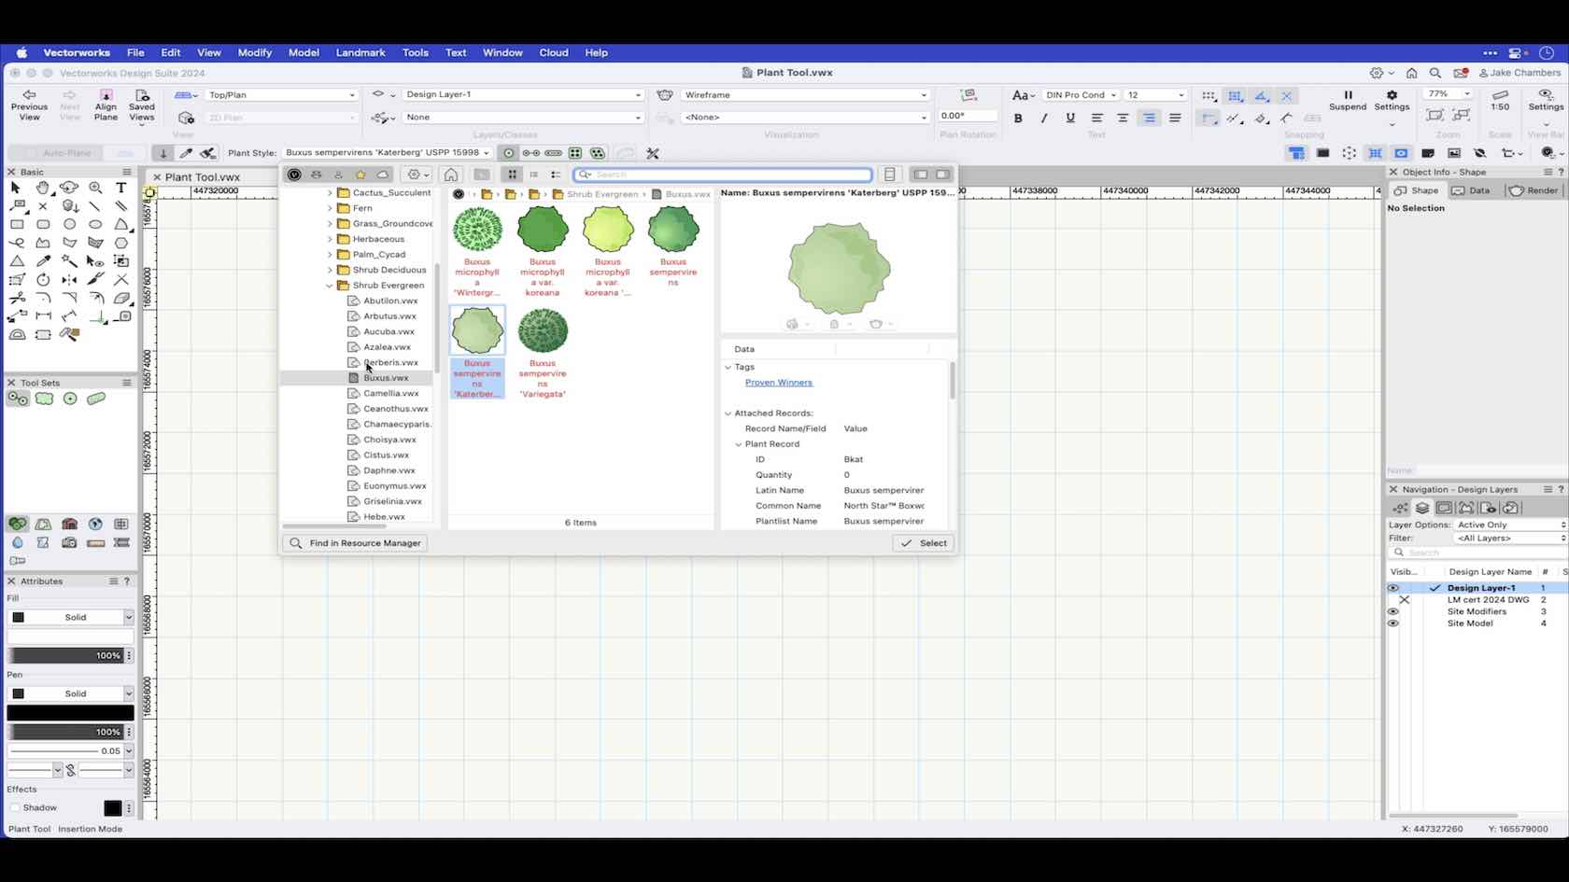Click the Bold text formatting icon
This screenshot has width=1569, height=882.
tap(1018, 119)
